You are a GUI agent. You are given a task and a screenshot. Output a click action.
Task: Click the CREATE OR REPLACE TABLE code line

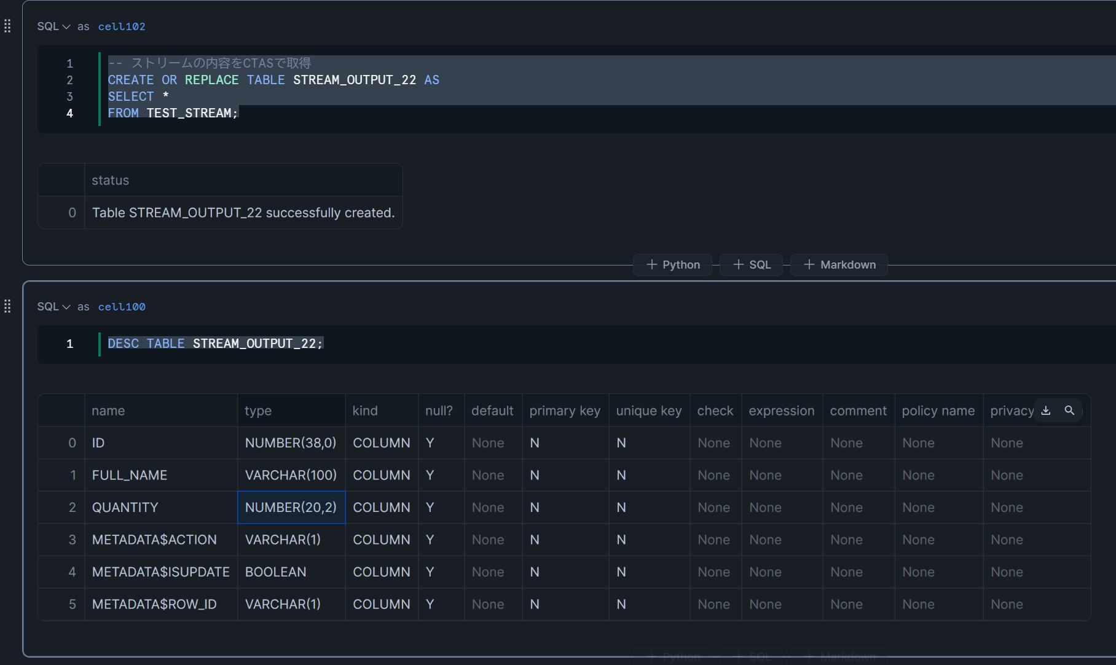pos(273,80)
